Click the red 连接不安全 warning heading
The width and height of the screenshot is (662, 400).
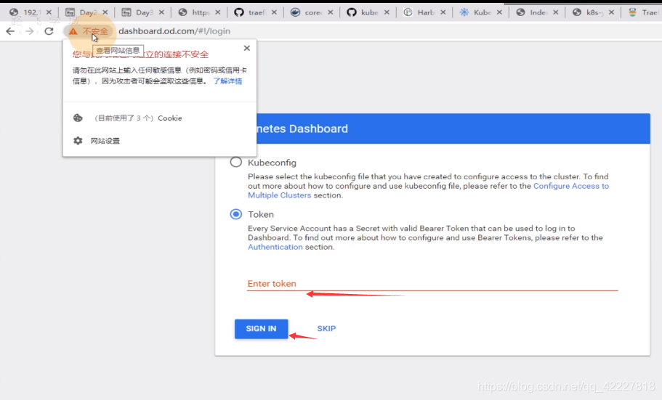140,54
